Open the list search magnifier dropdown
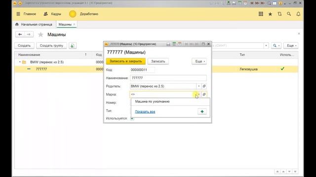Viewport: 316px width, 177px height. click(x=276, y=46)
